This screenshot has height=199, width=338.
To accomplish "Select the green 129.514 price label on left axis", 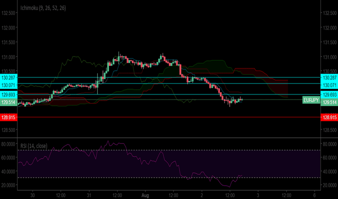I will point(8,102).
